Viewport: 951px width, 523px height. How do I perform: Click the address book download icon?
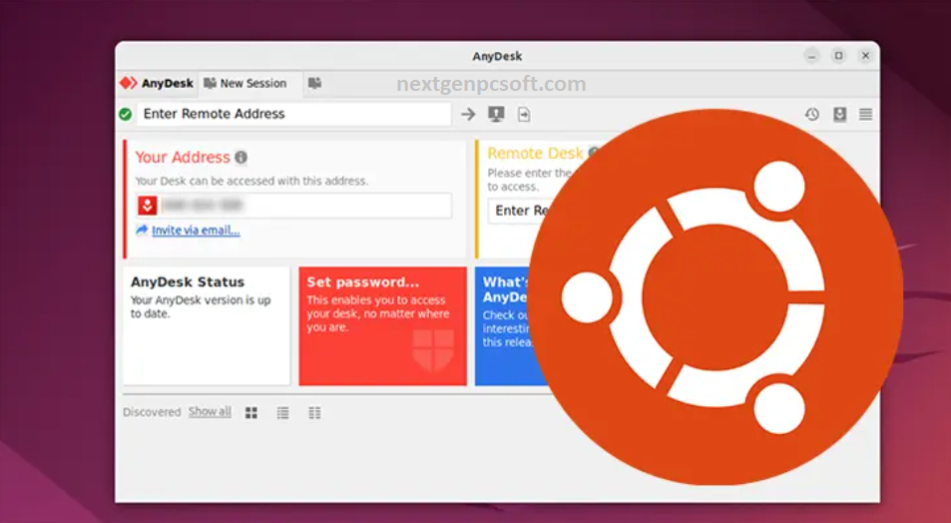pos(839,115)
